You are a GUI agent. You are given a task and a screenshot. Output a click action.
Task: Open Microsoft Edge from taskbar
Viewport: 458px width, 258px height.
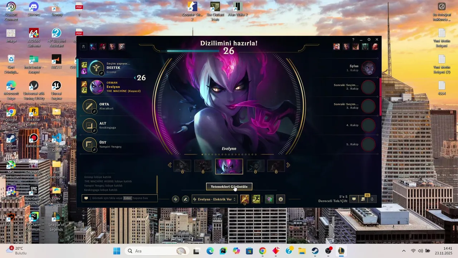tap(210, 251)
